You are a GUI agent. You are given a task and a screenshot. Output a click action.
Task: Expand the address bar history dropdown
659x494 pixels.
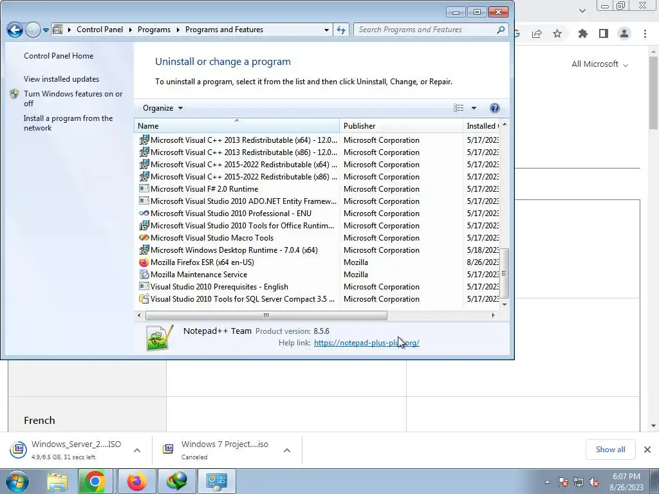pos(326,30)
